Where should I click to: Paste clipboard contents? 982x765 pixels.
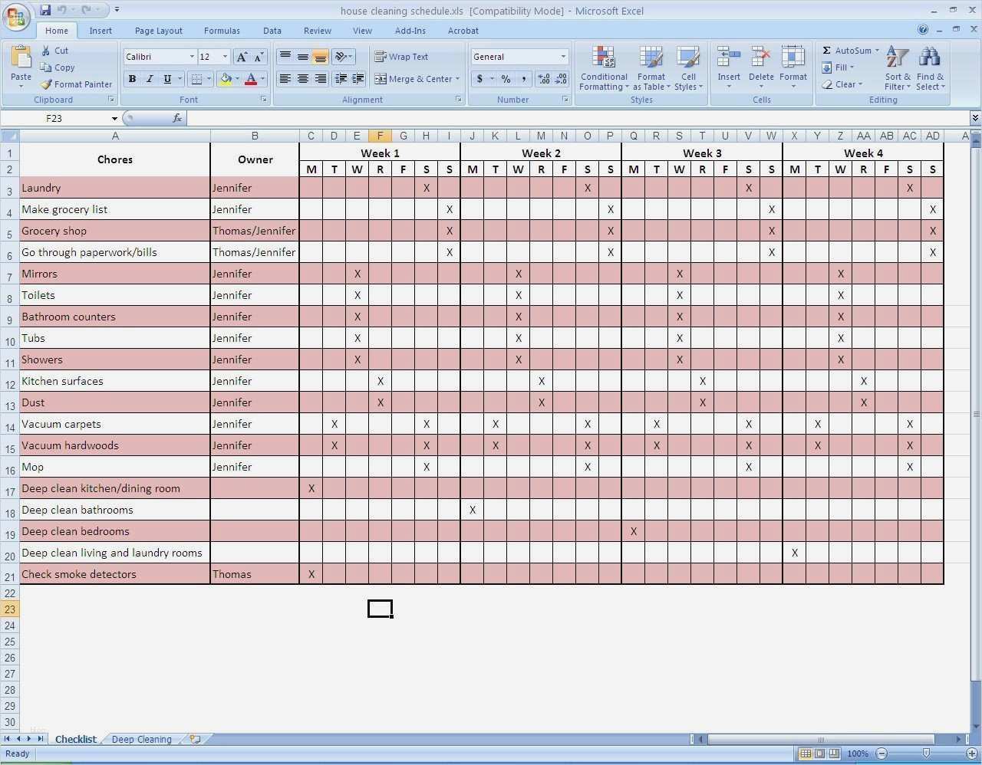pos(21,65)
